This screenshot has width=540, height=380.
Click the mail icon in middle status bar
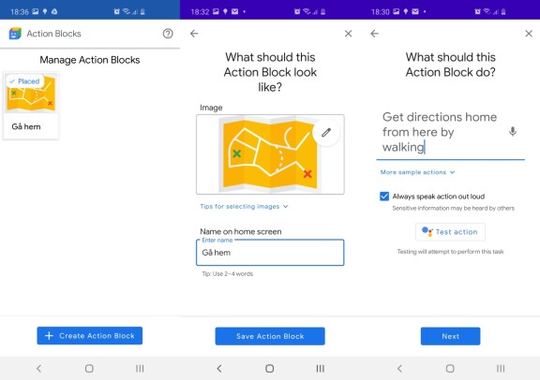(x=235, y=11)
